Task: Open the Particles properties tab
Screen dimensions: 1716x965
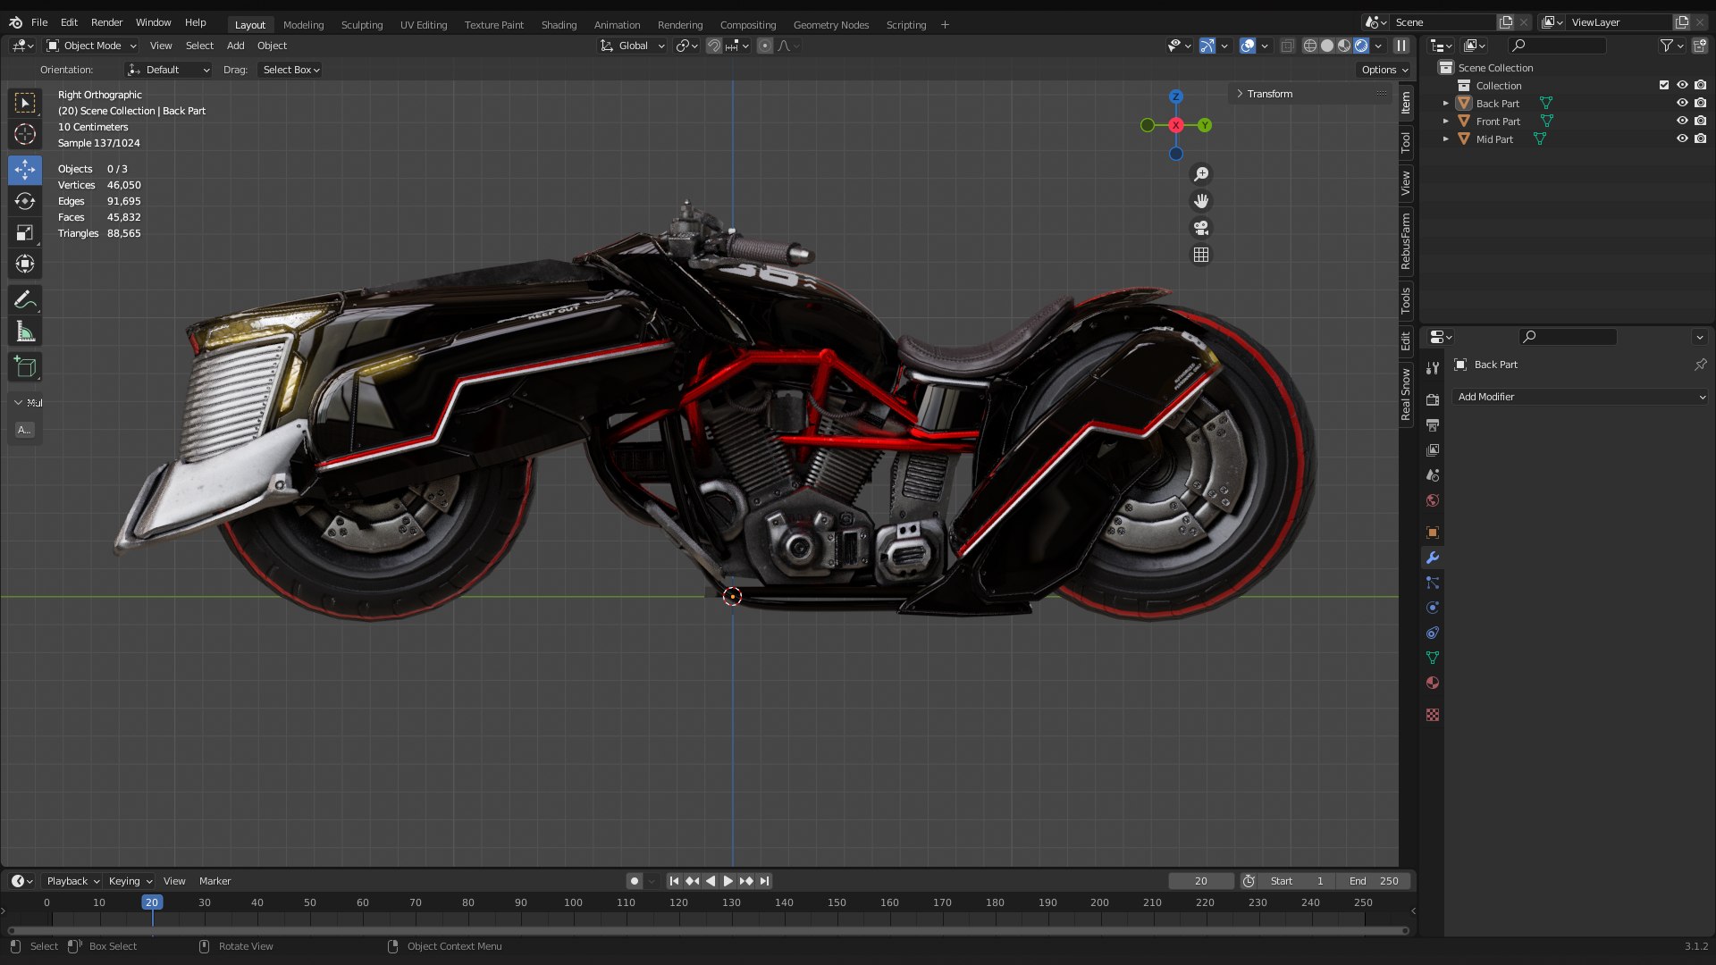Action: click(1433, 583)
